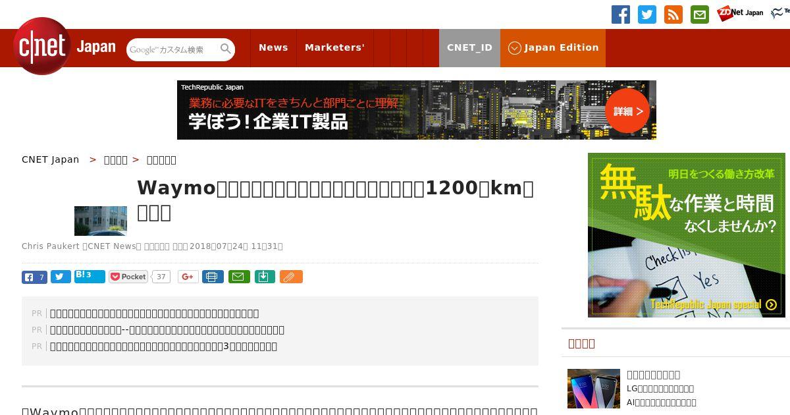Open the News menu
This screenshot has width=790, height=415.
pos(273,47)
